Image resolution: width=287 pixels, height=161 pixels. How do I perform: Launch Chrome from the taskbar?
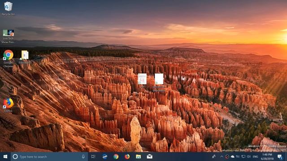(116, 157)
